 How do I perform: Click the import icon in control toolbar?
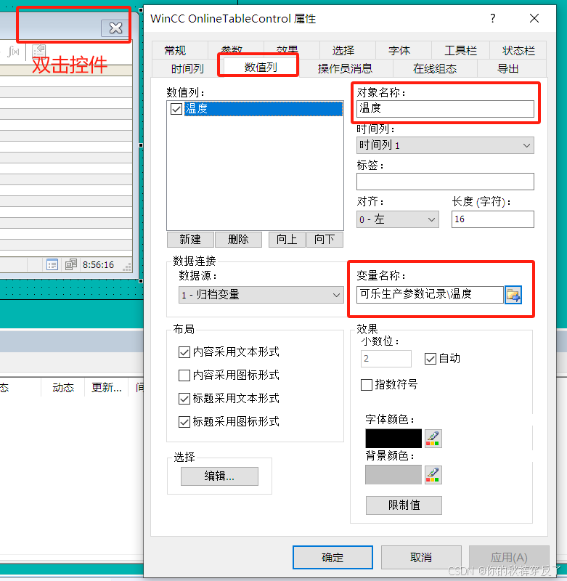pos(39,51)
